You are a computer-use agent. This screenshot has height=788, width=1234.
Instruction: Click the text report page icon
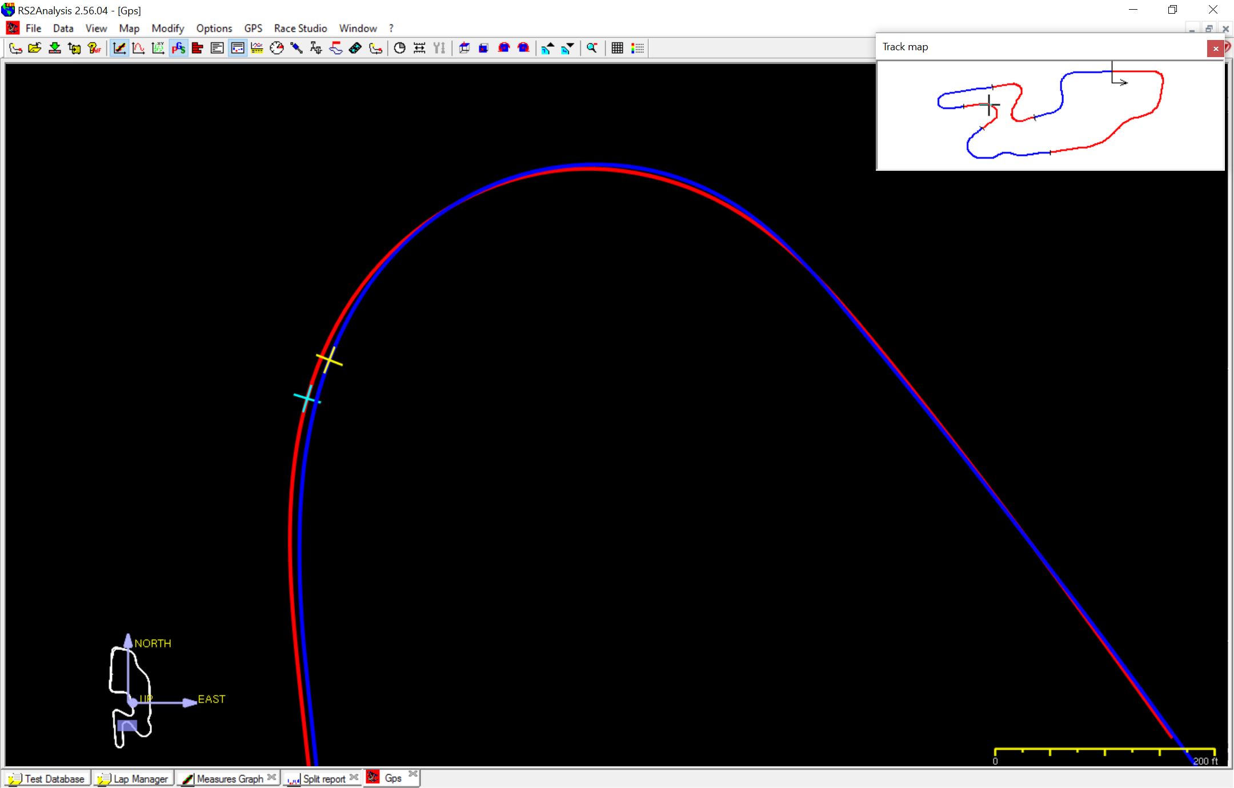(217, 48)
